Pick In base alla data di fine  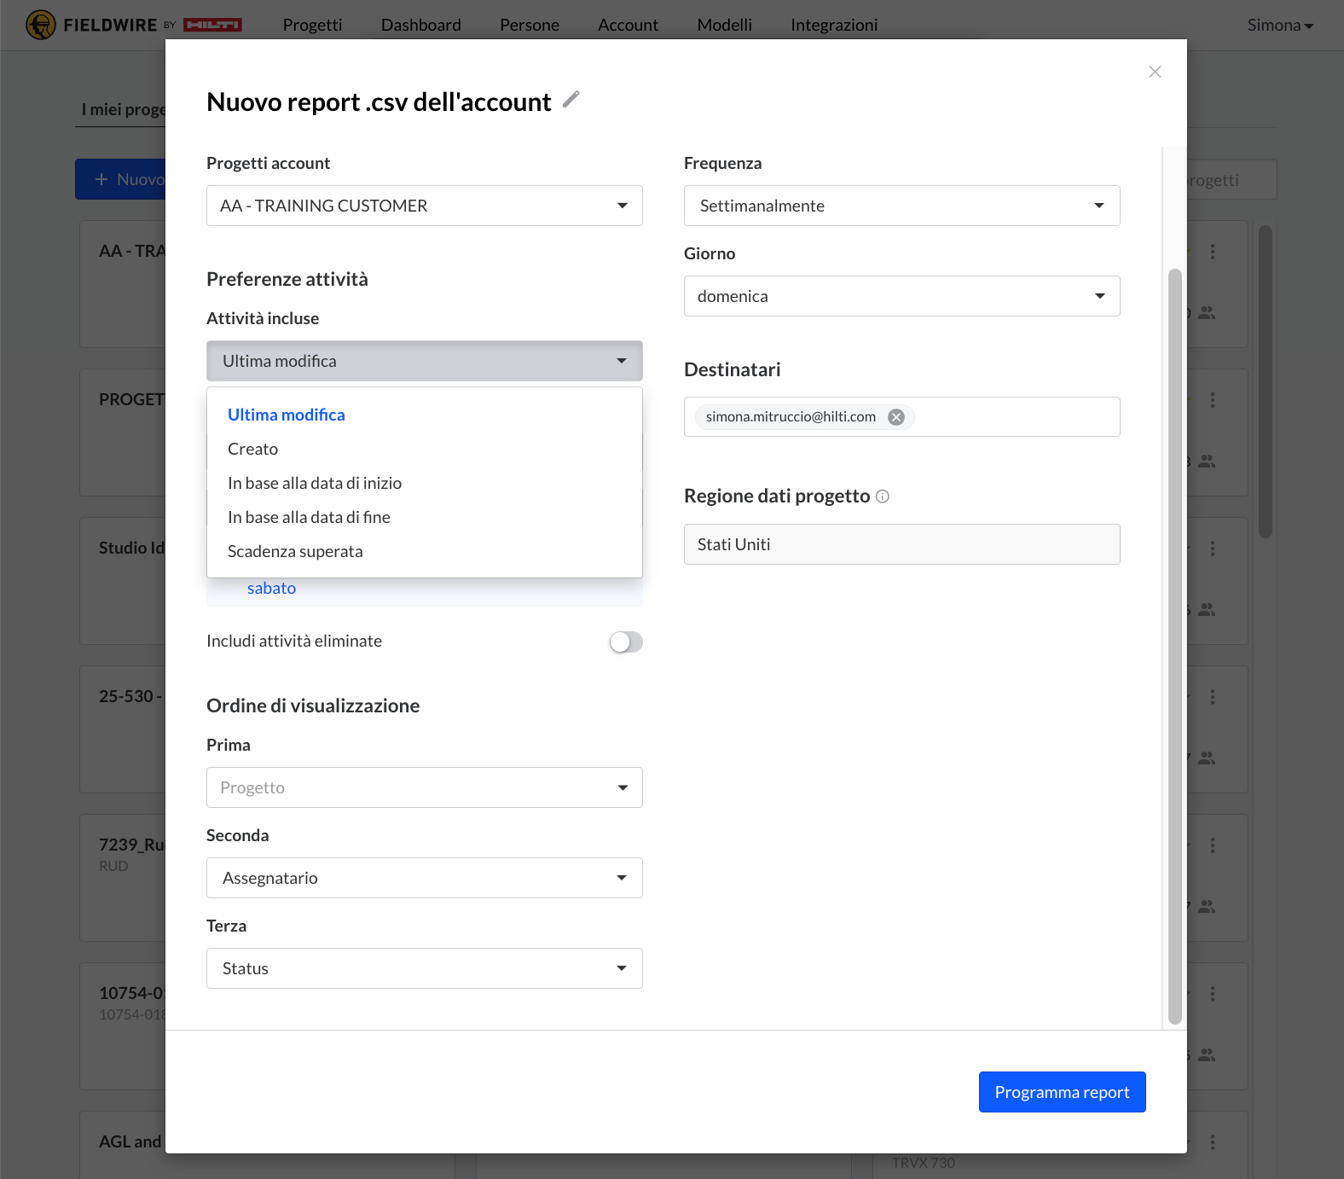(x=309, y=517)
